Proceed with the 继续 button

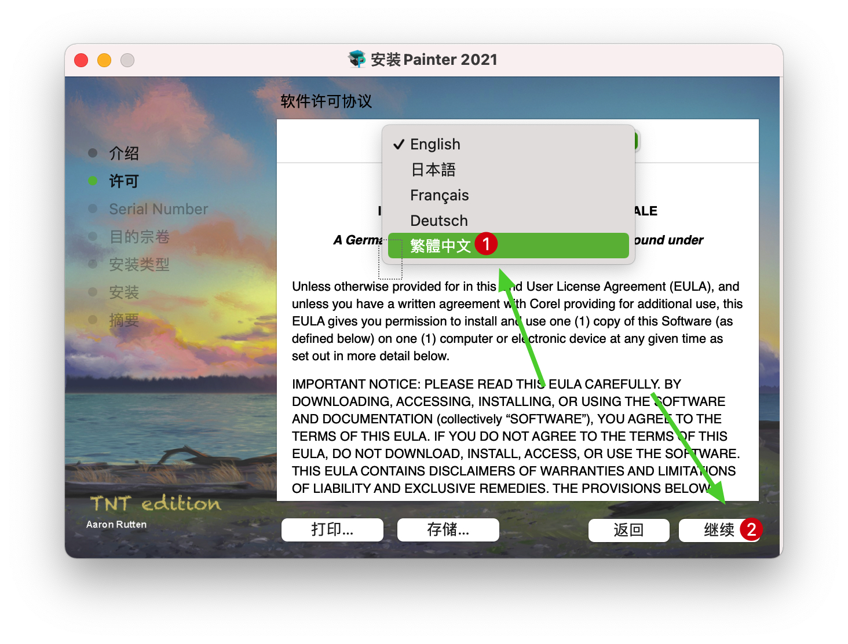718,530
